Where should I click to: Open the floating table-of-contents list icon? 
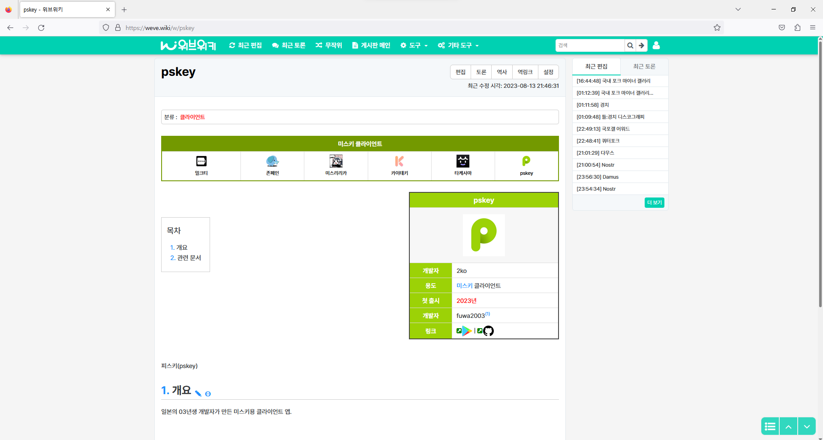pyautogui.click(x=770, y=426)
